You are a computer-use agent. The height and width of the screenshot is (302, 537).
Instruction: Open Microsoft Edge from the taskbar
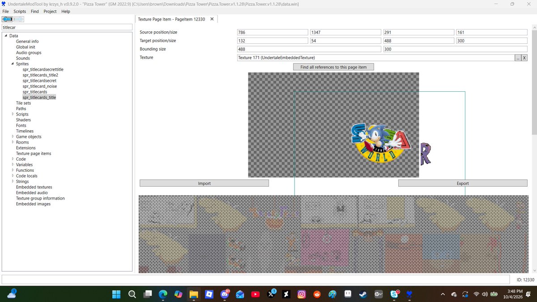click(163, 294)
